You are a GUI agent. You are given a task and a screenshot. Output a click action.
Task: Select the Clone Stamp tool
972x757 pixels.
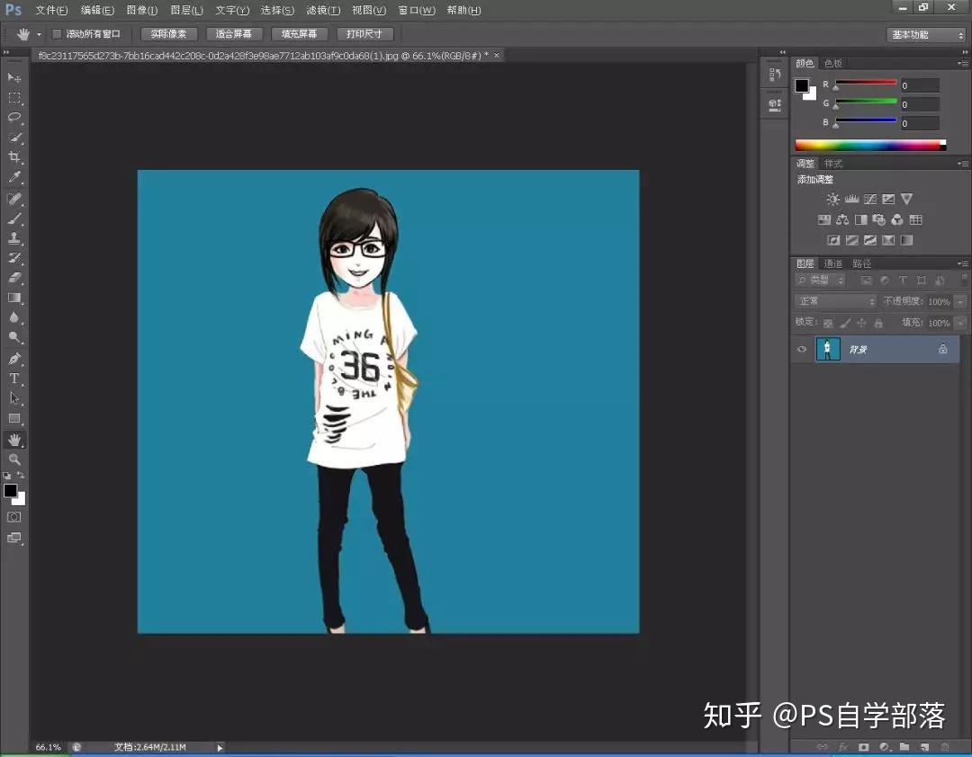pos(14,238)
